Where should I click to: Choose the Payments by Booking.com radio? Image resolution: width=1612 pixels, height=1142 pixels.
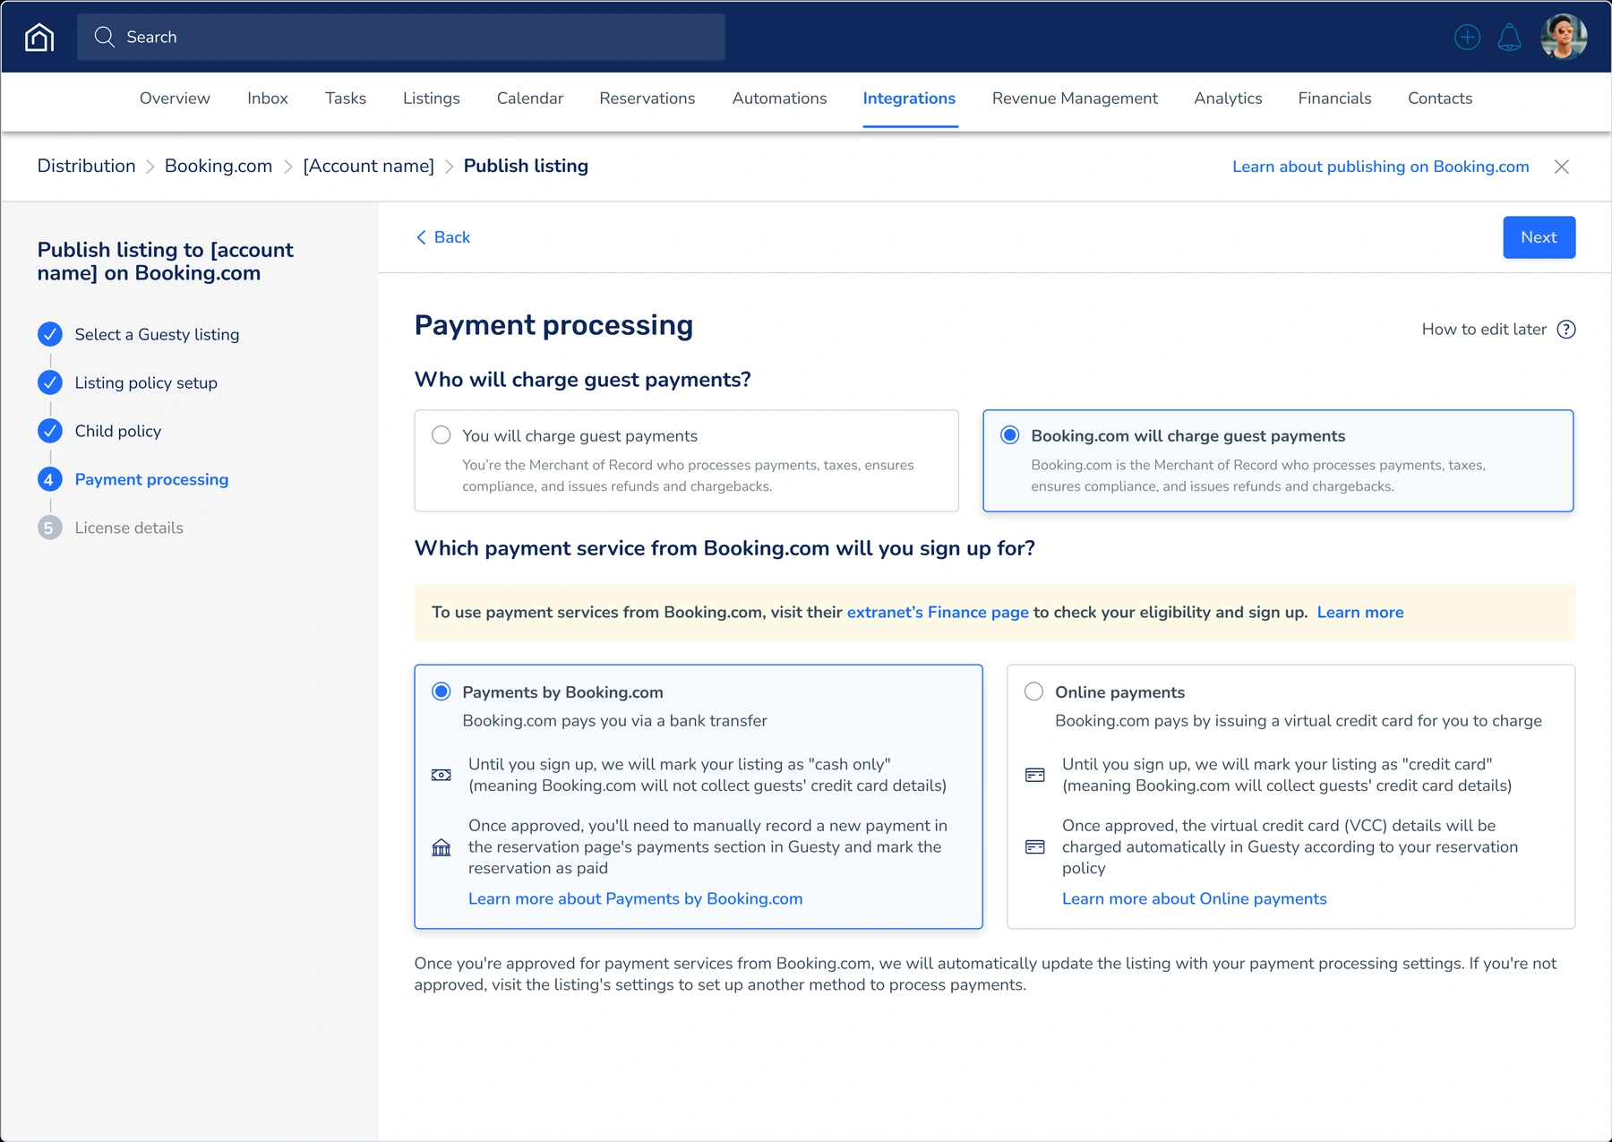(442, 691)
